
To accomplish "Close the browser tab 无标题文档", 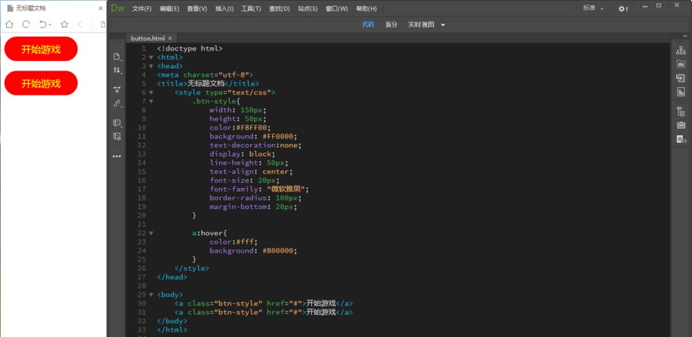I will [100, 8].
